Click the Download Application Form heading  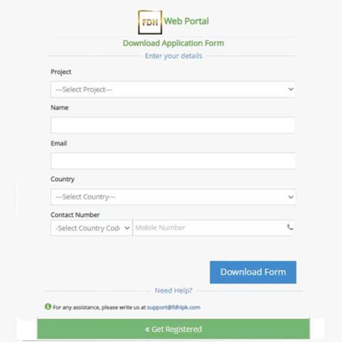pyautogui.click(x=173, y=43)
